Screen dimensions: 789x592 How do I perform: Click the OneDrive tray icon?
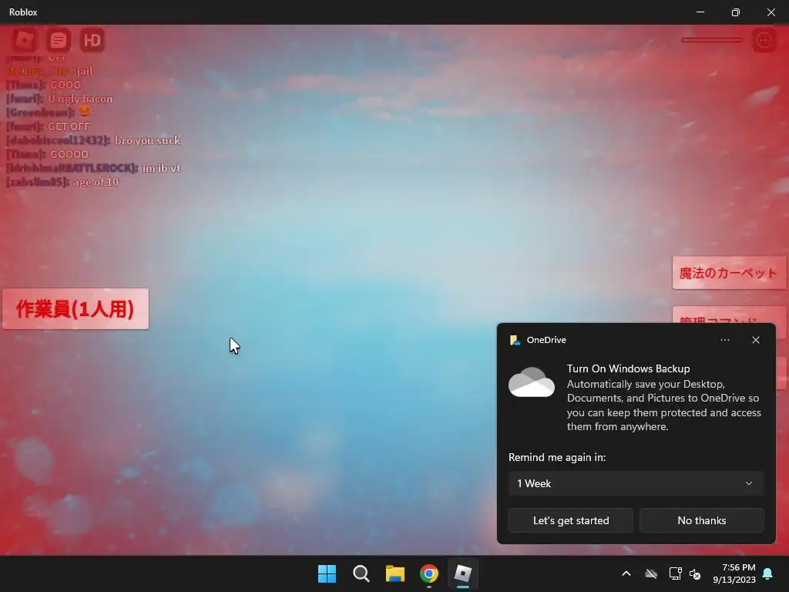coord(651,573)
